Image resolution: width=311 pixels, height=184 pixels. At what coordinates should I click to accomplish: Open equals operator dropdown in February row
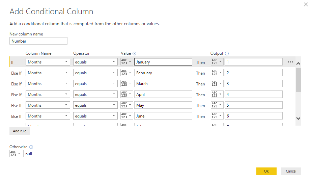pos(95,73)
